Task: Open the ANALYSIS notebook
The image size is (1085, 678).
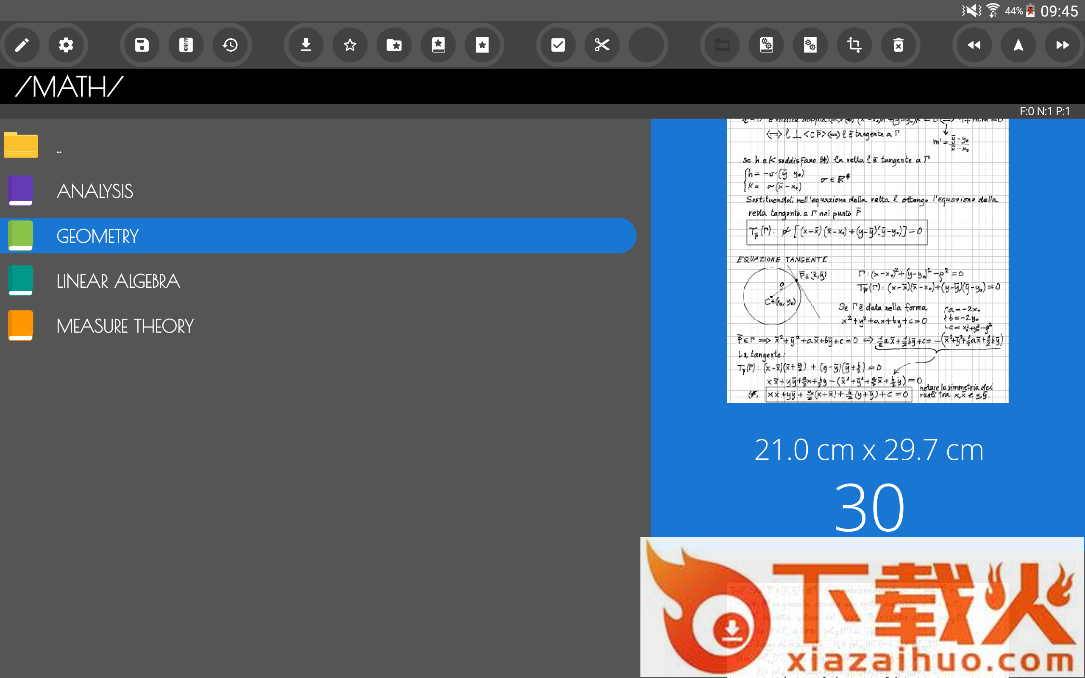Action: pos(95,192)
